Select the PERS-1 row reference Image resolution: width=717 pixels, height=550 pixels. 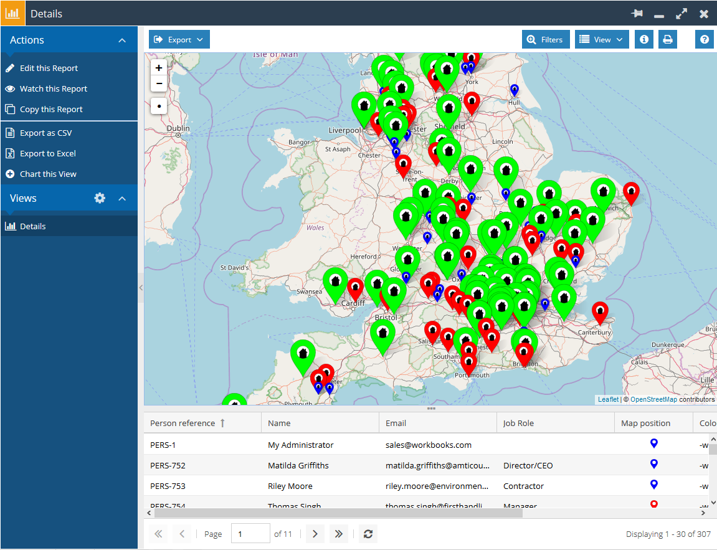tap(163, 445)
